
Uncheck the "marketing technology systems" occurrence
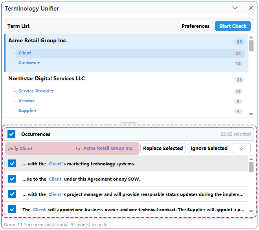tap(12, 163)
